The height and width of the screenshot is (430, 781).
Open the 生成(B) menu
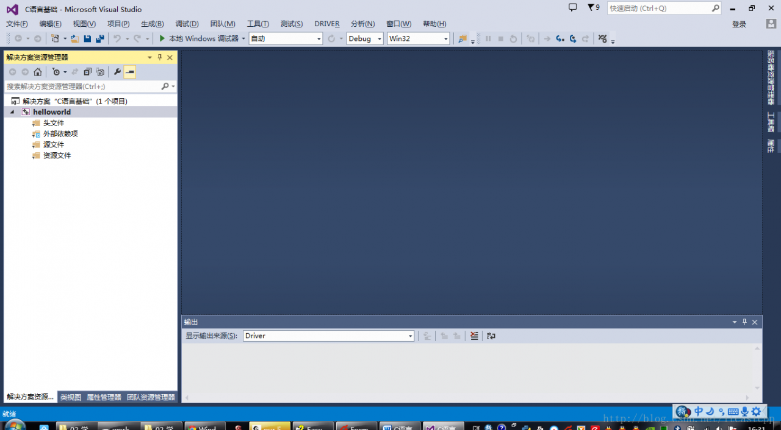(153, 24)
